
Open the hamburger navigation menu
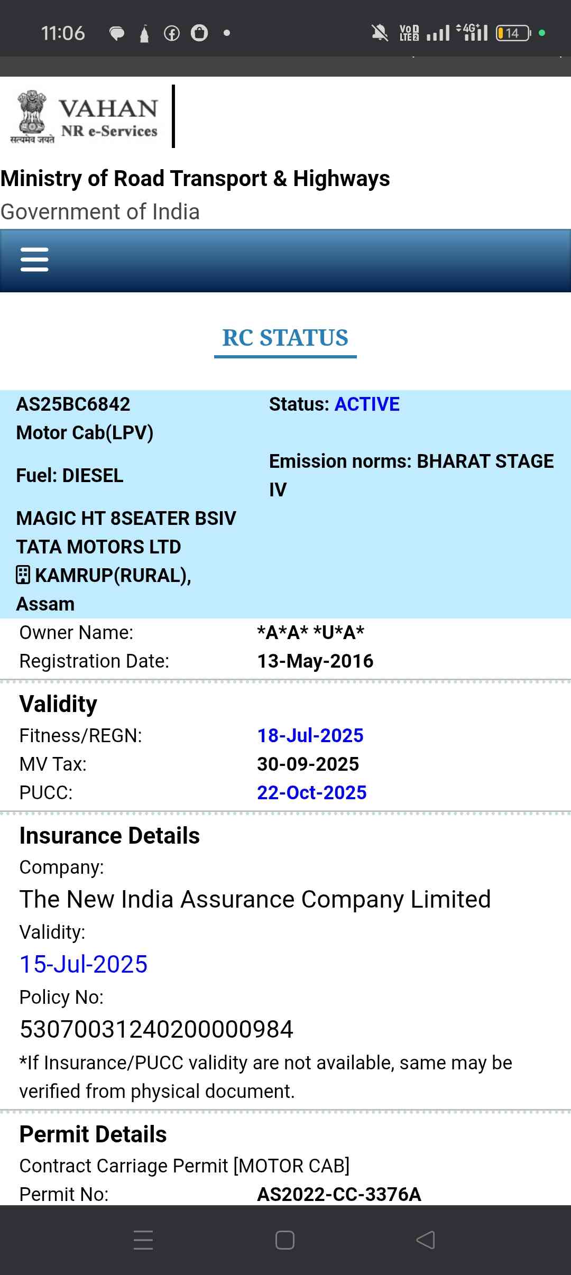34,260
